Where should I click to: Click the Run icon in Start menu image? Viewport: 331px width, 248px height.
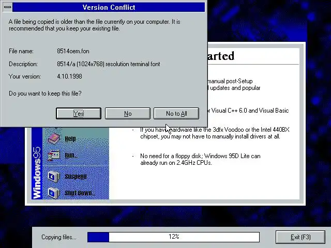click(54, 156)
